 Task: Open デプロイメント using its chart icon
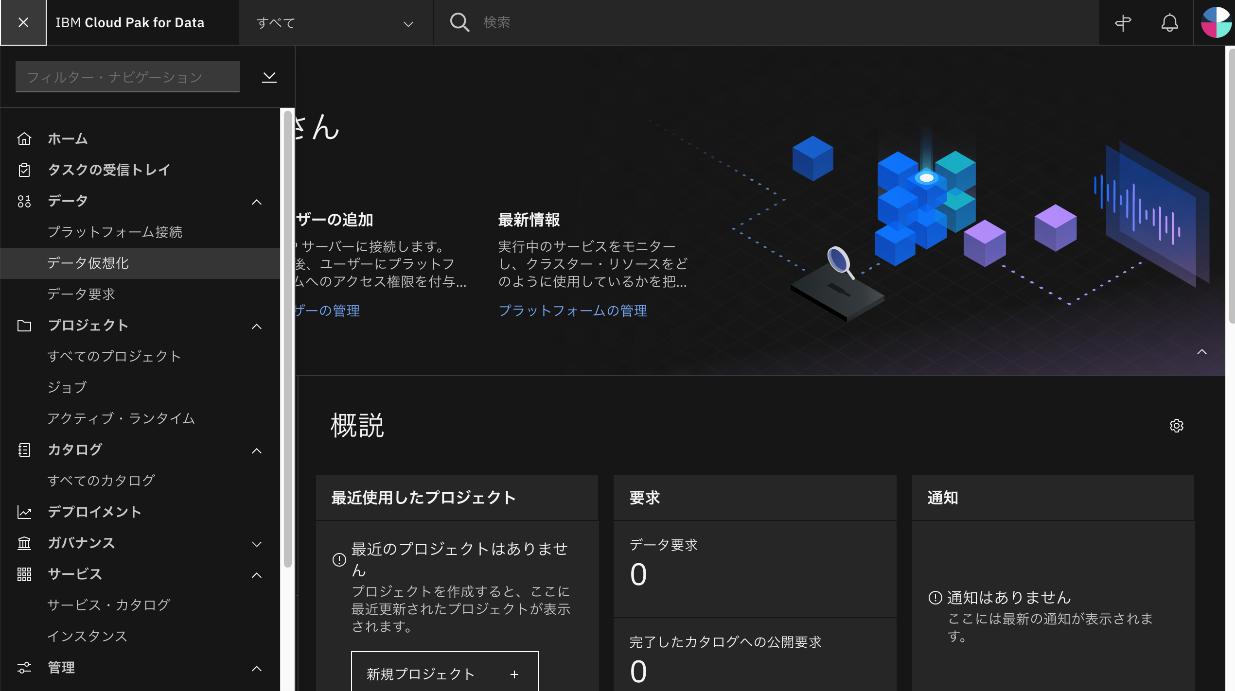coord(24,512)
